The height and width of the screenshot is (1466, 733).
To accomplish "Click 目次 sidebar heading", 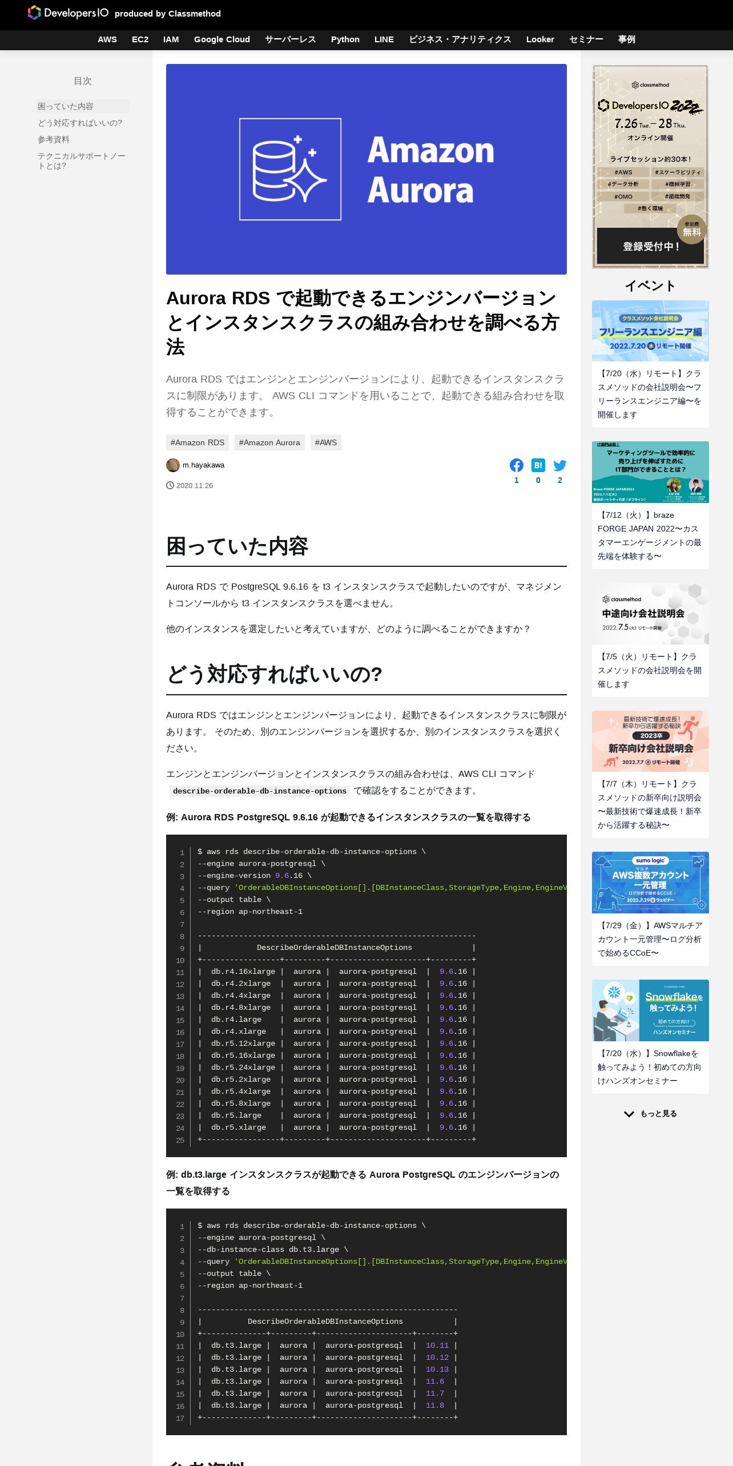I will (x=83, y=81).
